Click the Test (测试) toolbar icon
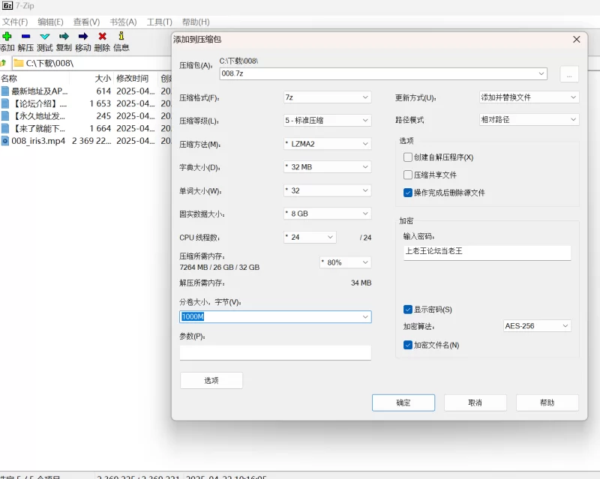 pyautogui.click(x=45, y=36)
